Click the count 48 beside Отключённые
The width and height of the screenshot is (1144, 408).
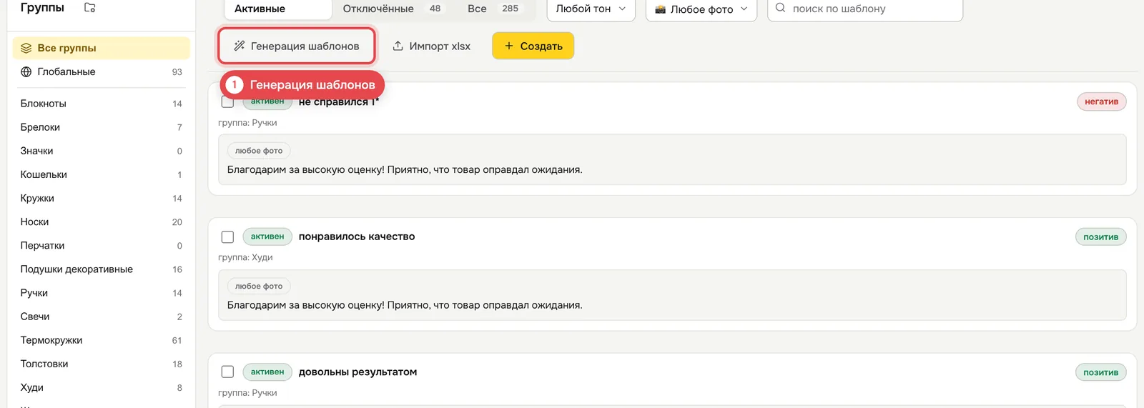pos(435,9)
